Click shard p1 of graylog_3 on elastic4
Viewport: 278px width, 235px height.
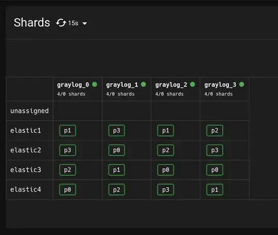(x=215, y=190)
